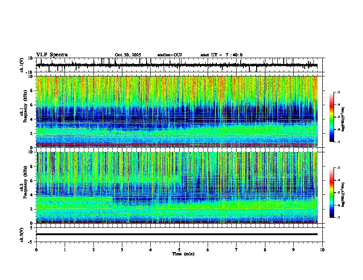Click the time axis tick label '3'

tap(122, 250)
